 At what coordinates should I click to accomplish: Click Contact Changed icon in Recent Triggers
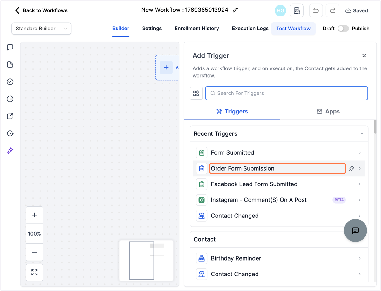pos(202,216)
